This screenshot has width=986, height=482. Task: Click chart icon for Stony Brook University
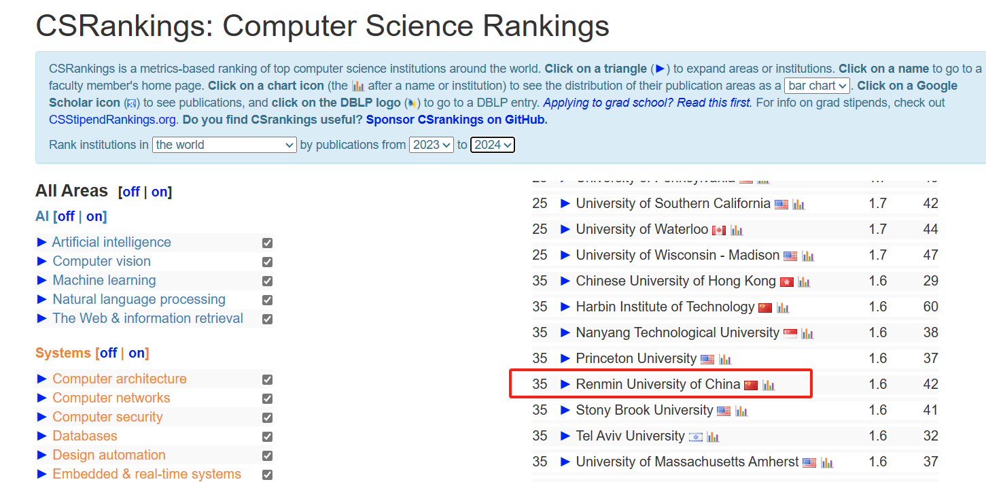741,411
